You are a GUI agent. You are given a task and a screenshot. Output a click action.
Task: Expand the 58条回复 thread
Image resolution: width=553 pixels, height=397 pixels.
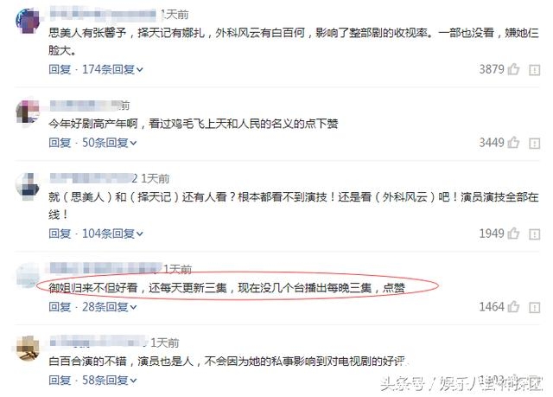coord(110,381)
